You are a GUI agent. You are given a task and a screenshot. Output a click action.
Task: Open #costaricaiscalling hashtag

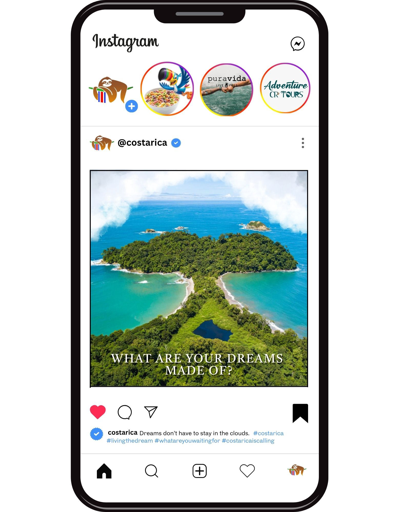tap(248, 441)
